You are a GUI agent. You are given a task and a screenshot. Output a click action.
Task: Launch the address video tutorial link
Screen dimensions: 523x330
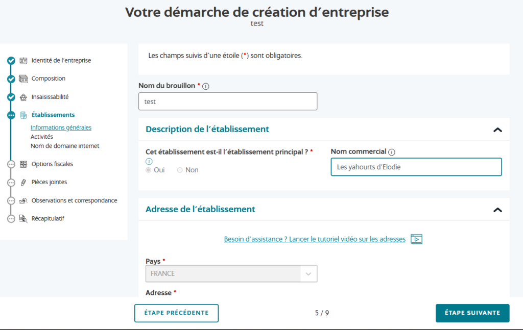pos(315,239)
